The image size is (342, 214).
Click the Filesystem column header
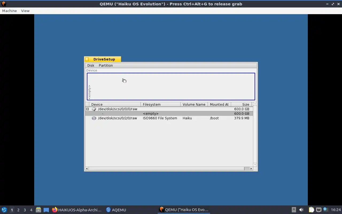click(x=161, y=104)
